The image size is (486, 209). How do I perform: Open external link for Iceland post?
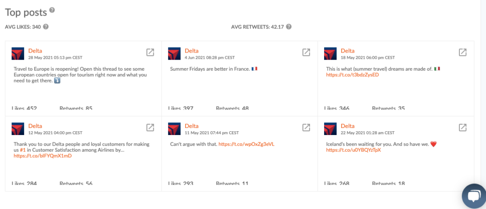(463, 127)
